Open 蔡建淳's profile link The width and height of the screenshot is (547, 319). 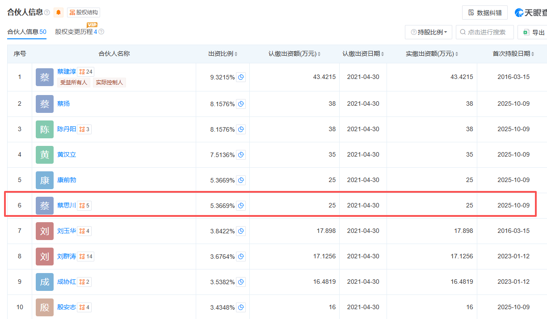click(x=66, y=71)
